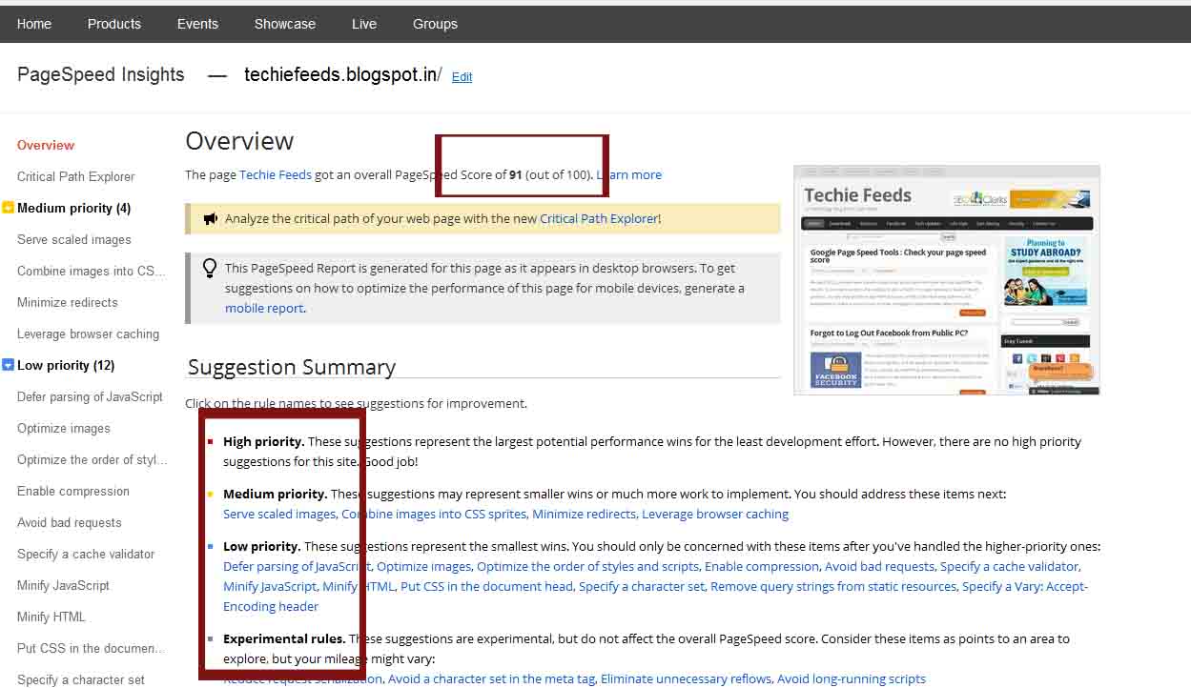Open Combine images into CSS sprites link
The image size is (1191, 688).
point(434,514)
